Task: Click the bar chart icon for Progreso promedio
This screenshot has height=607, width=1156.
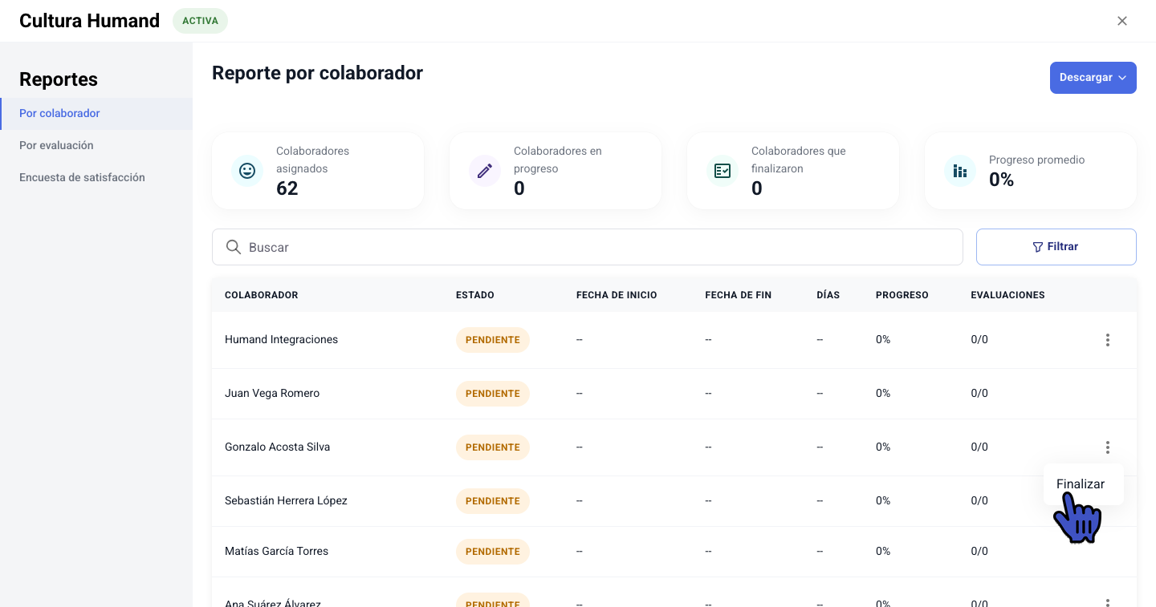Action: [x=960, y=171]
